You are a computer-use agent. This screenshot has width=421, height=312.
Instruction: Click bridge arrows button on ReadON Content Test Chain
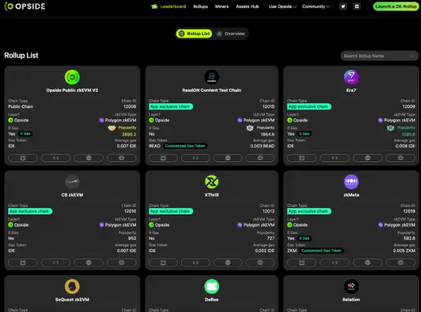click(196, 158)
